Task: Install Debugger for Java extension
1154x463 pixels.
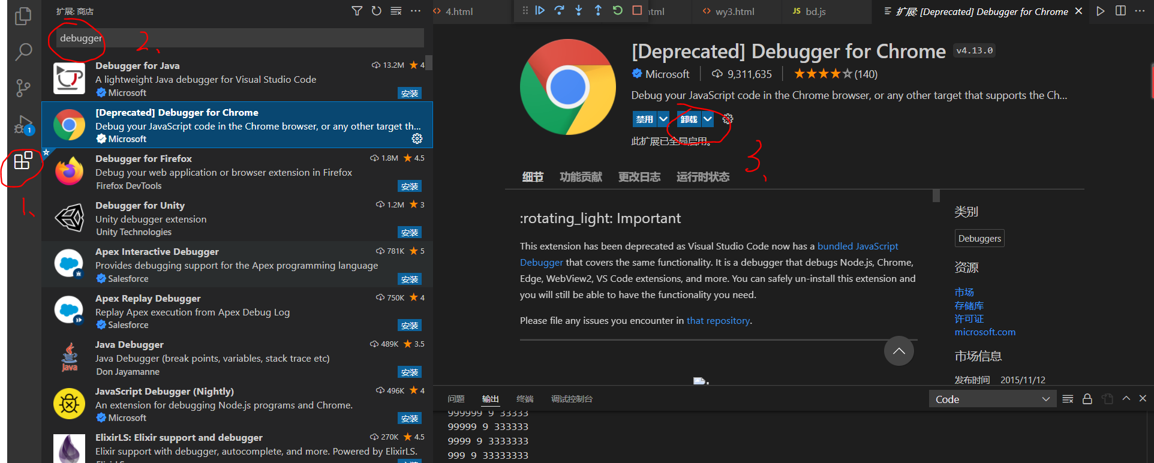Action: point(410,93)
